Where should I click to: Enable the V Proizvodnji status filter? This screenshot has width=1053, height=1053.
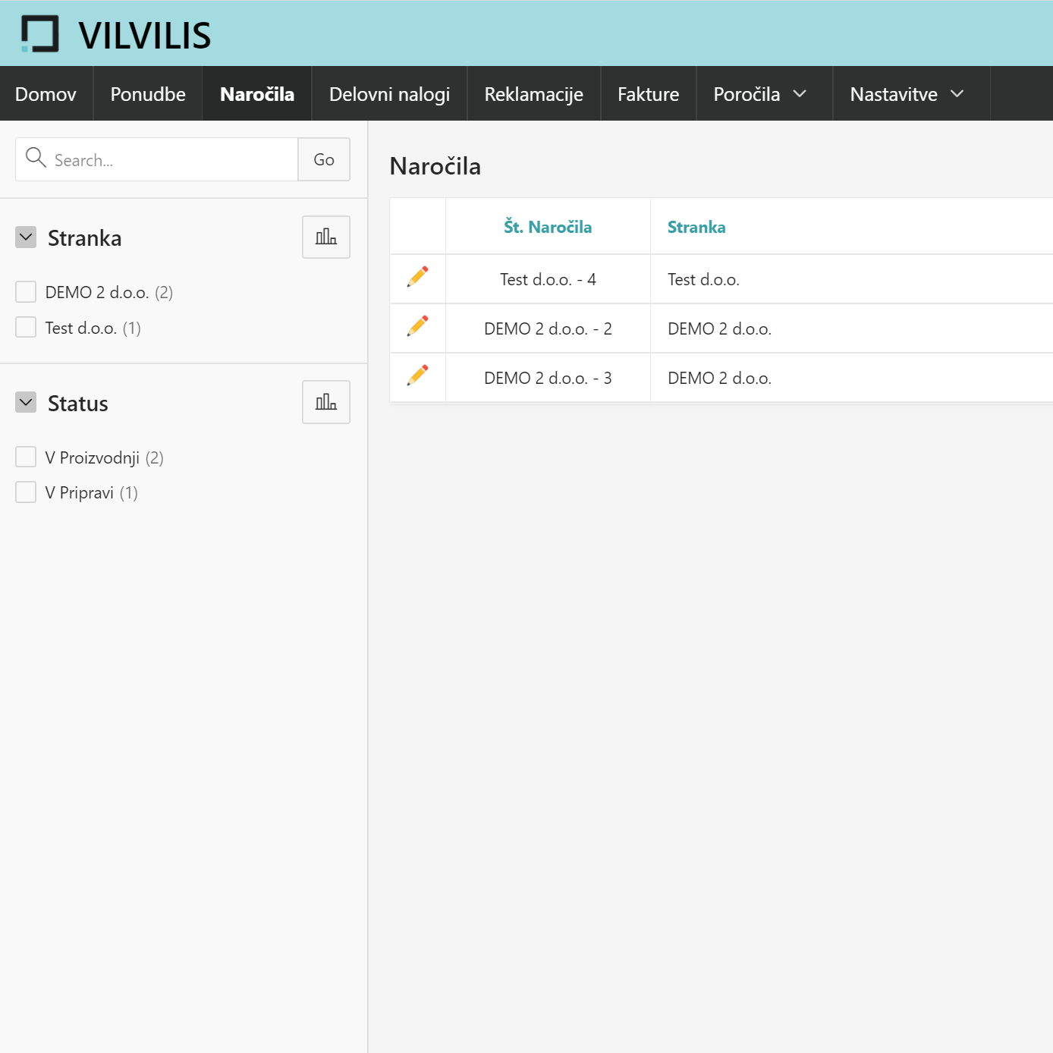pos(26,457)
